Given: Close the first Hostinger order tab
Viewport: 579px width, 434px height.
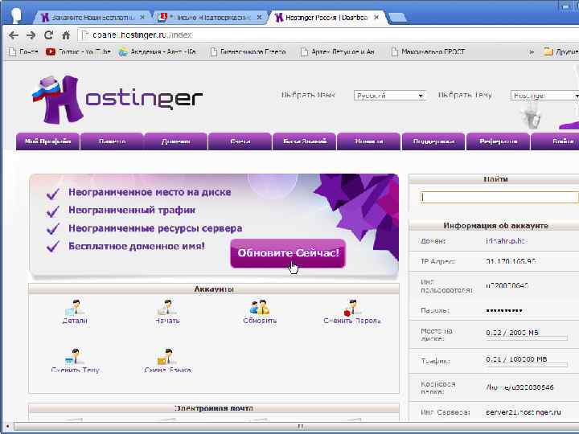Looking at the screenshot, I should pyautogui.click(x=142, y=18).
